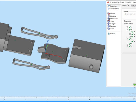This screenshot has width=136, height=102.
Task: Click the green arrow button in Fix Wizard
Action: (134, 85)
